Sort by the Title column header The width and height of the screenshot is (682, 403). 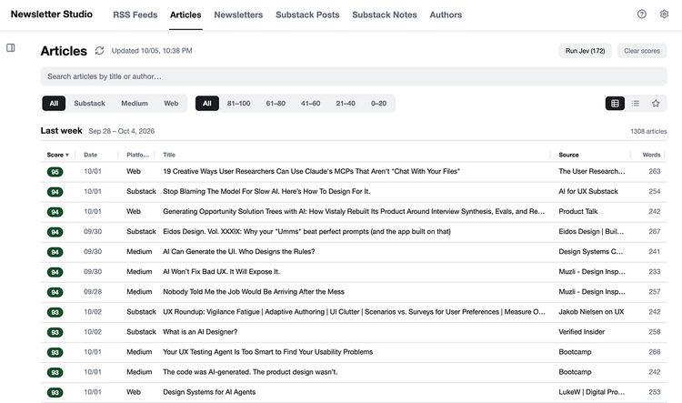click(169, 155)
